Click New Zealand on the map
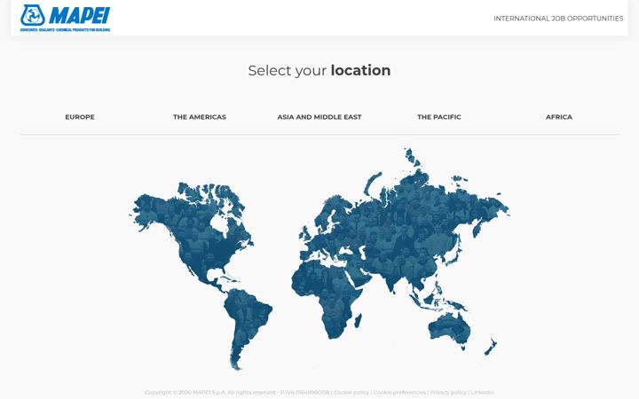The image size is (639, 399). click(x=491, y=347)
